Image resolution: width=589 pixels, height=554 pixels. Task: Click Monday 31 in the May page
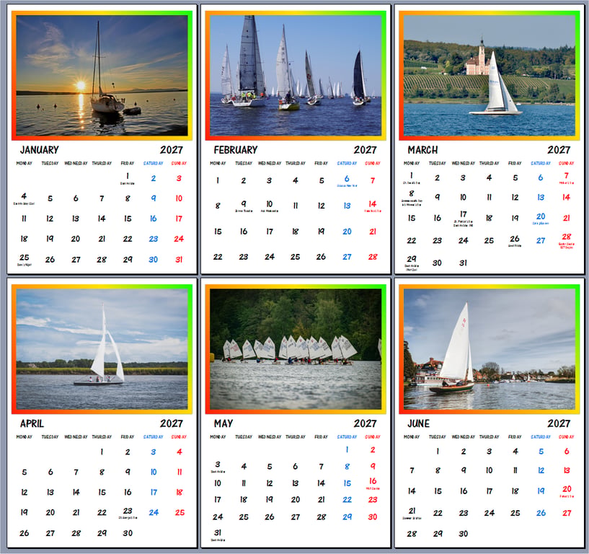pos(218,532)
